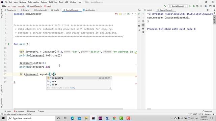Run with coverage icon in toolbar

[197, 6]
